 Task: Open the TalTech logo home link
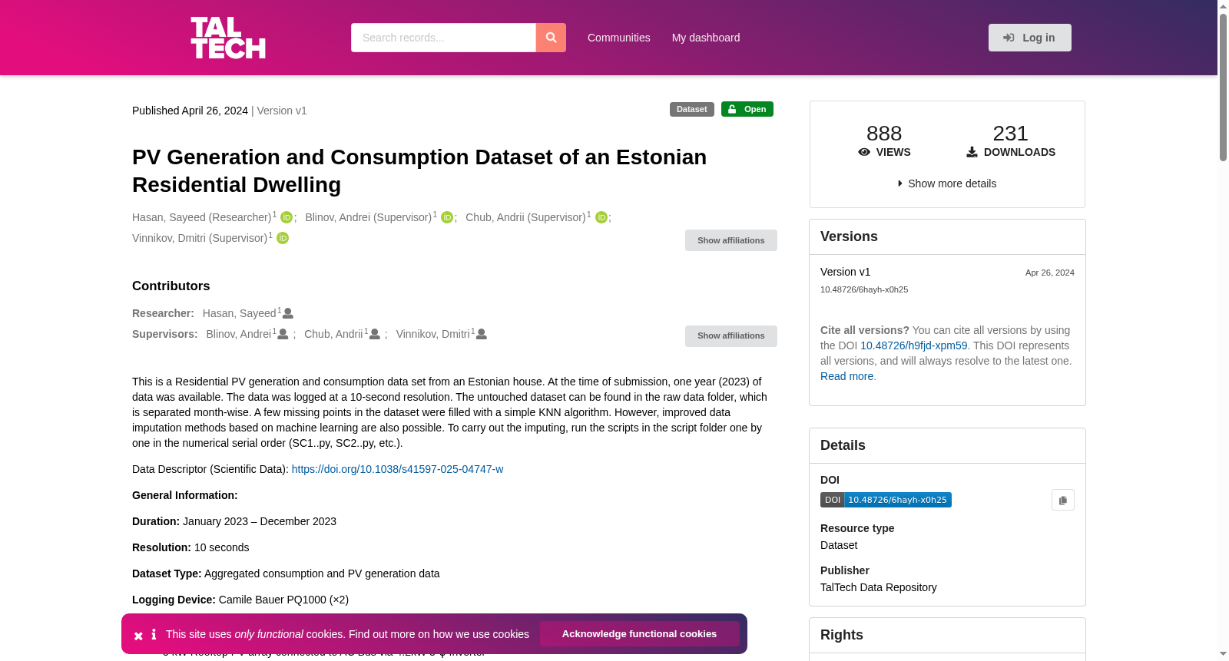point(228,38)
